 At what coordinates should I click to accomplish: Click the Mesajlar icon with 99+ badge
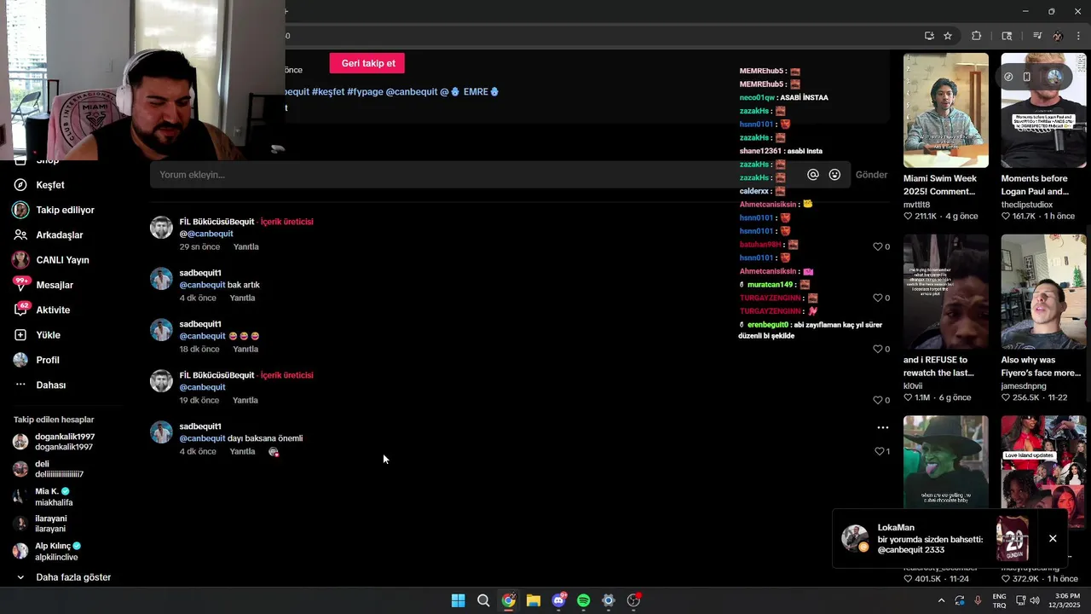(20, 285)
